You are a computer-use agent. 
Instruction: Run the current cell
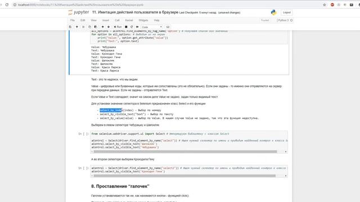[x=118, y=27]
